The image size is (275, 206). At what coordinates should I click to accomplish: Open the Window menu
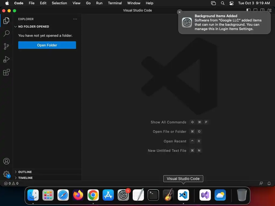click(x=134, y=3)
